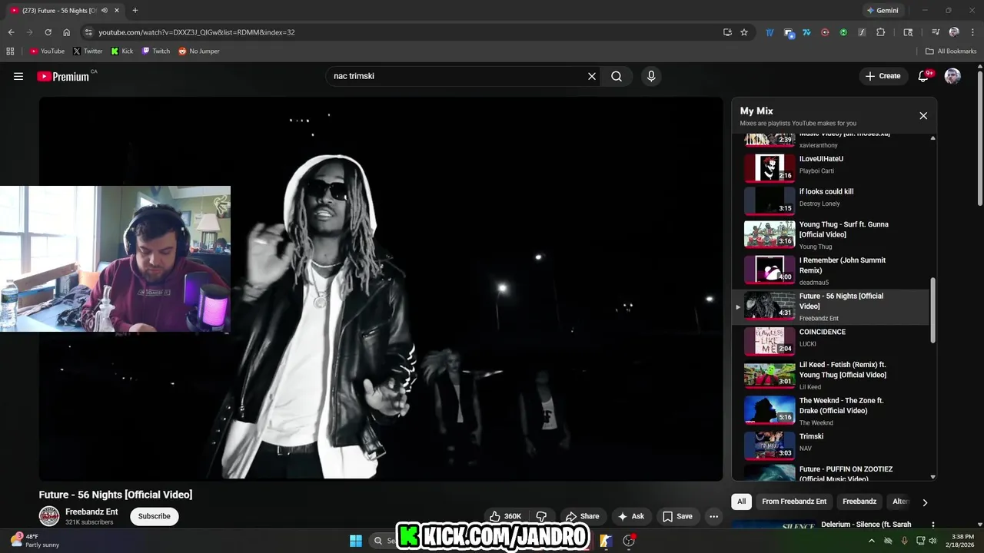
Task: Show hidden system tray icons
Action: [871, 541]
